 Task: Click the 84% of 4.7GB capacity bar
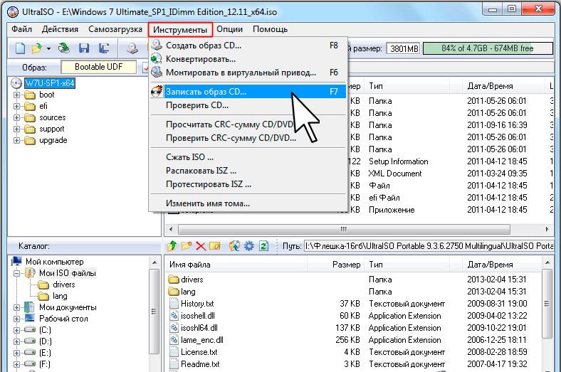click(x=488, y=48)
